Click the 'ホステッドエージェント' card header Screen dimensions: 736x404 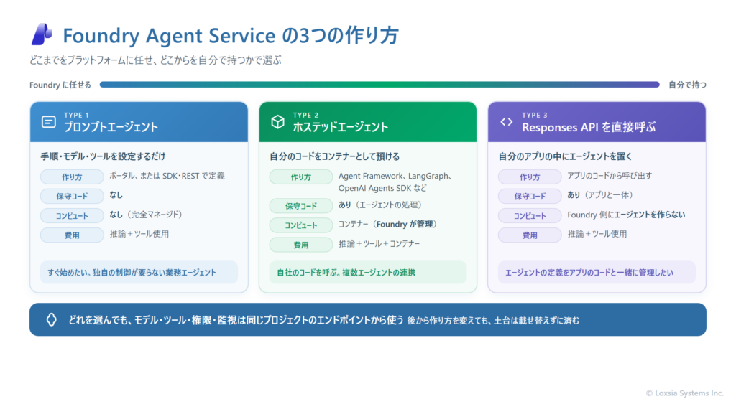(368, 122)
